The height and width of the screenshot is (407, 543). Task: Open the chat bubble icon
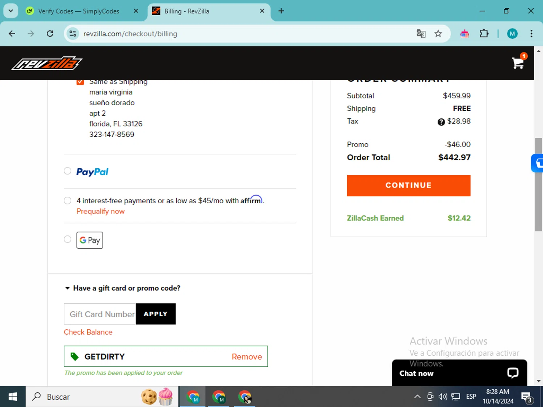coord(513,373)
